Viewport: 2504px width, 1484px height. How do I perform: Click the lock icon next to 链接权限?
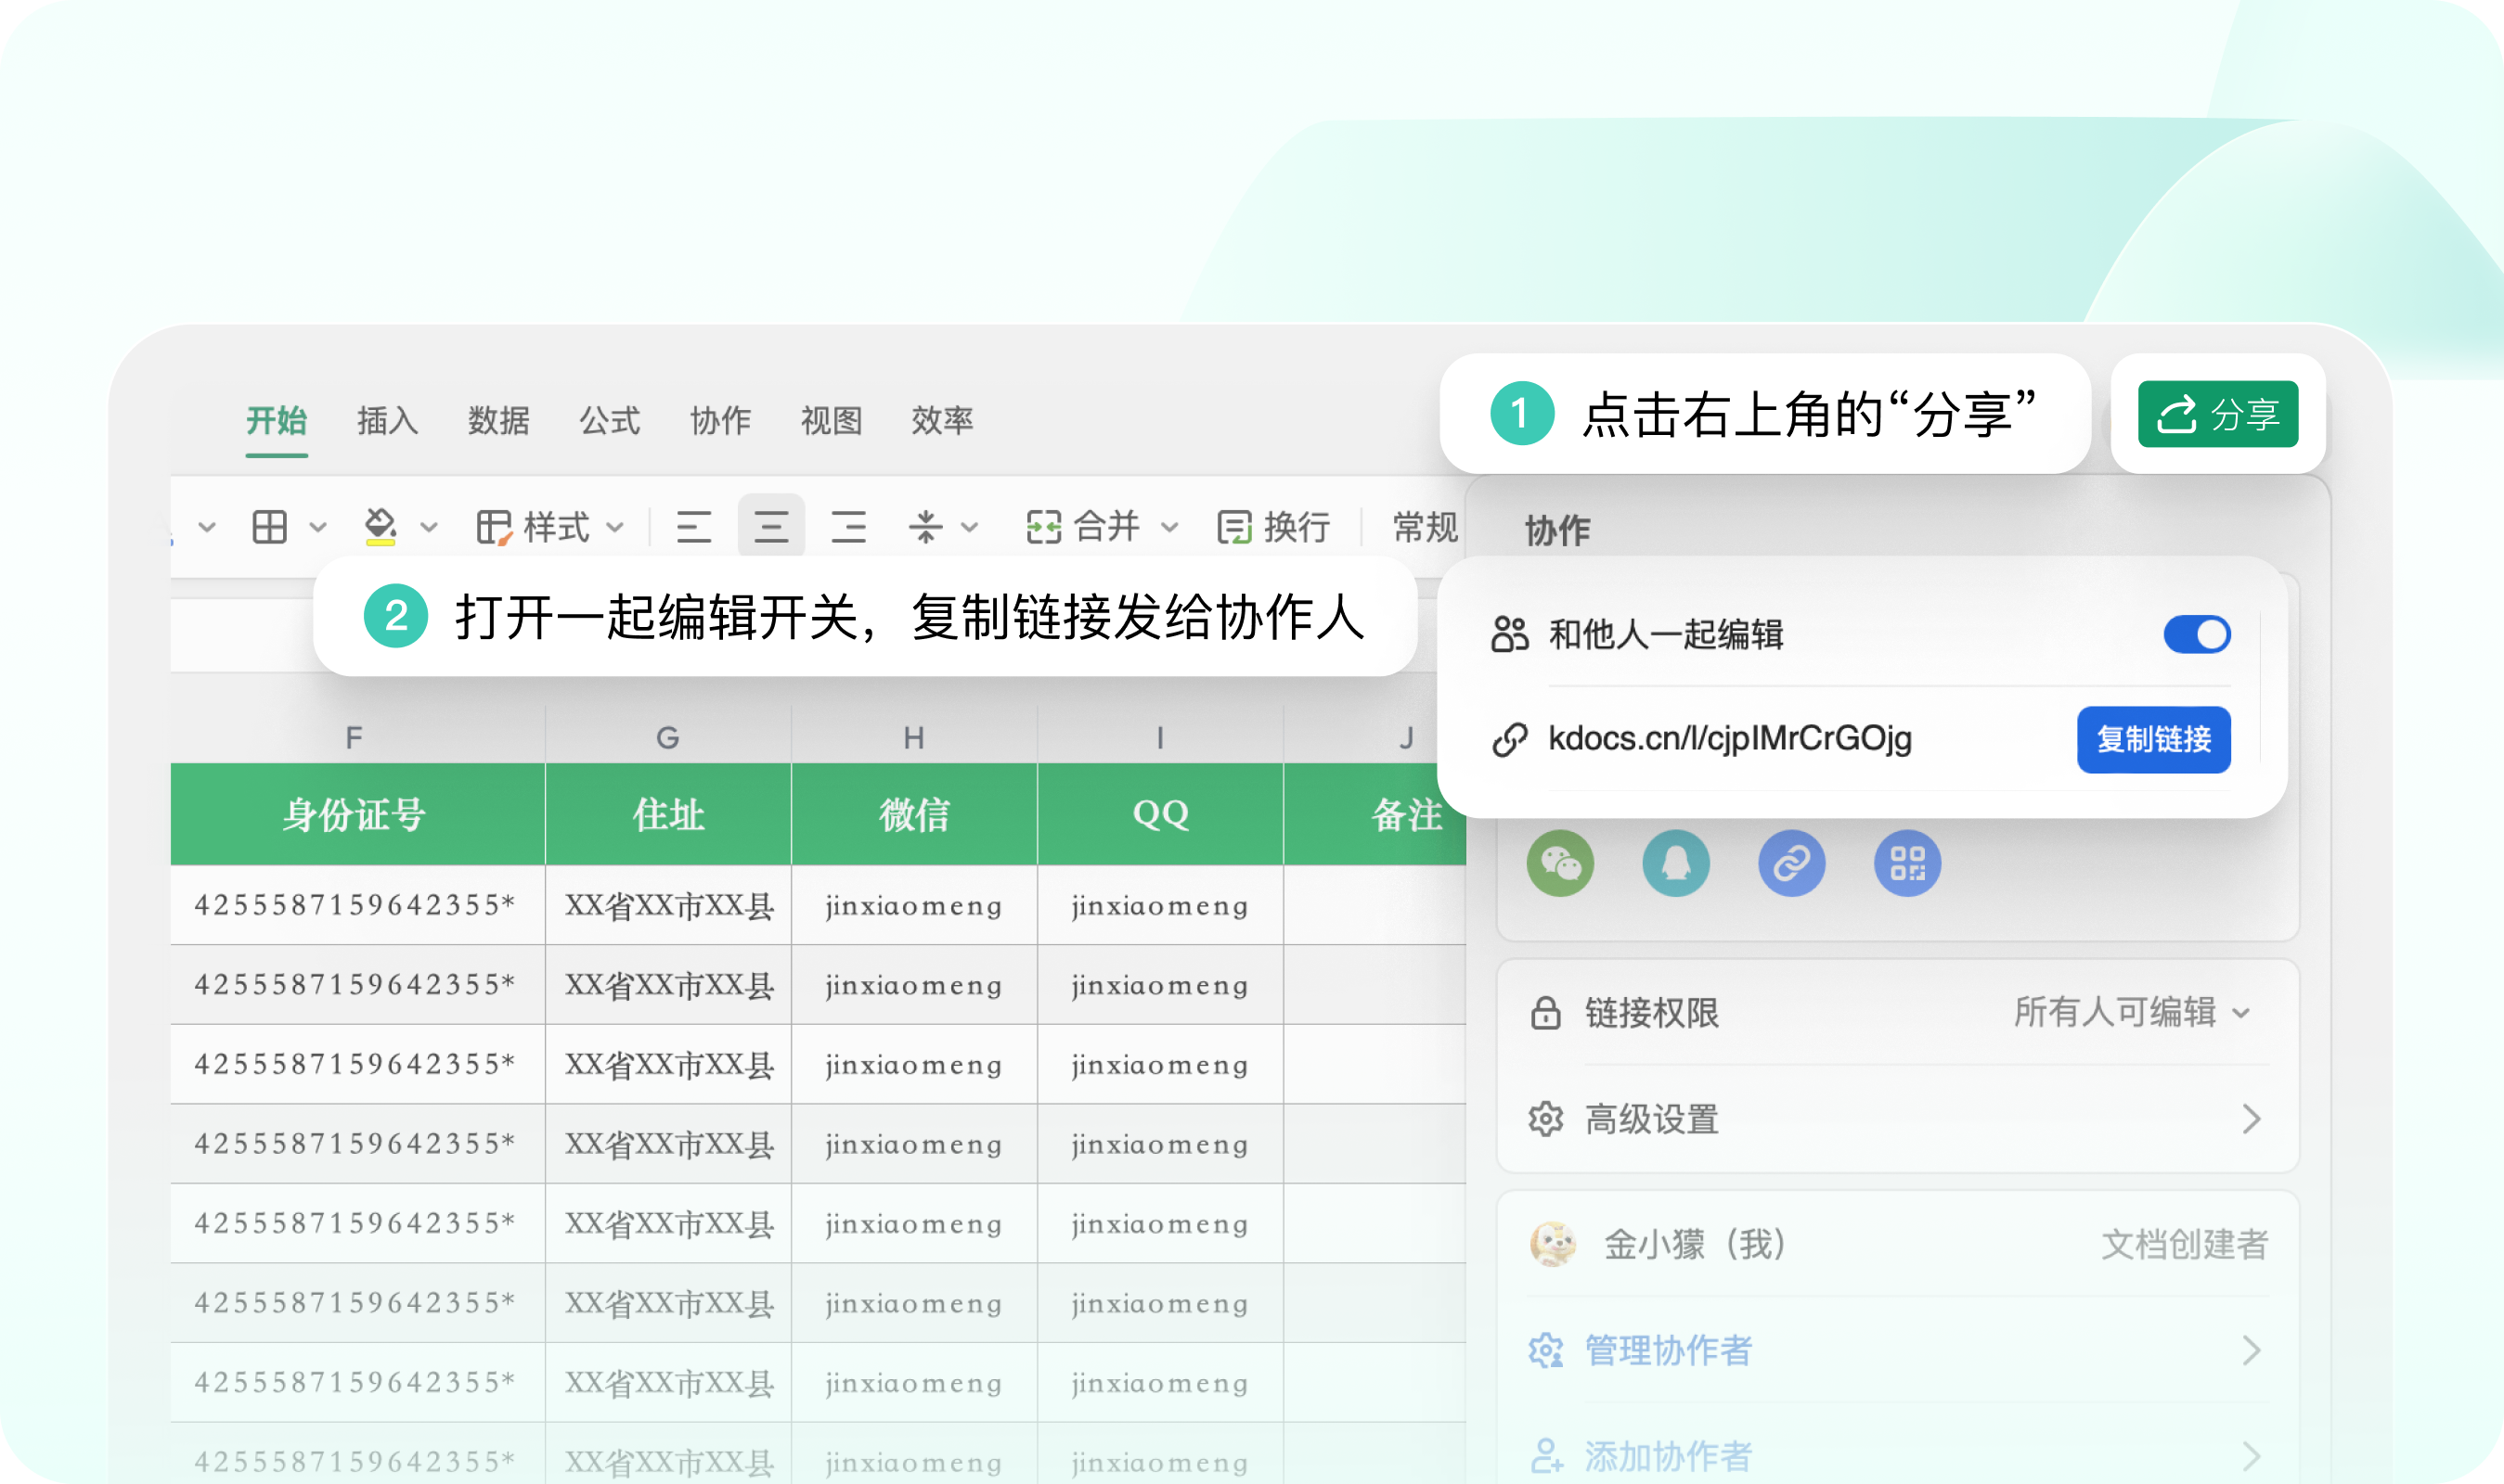point(1544,1012)
